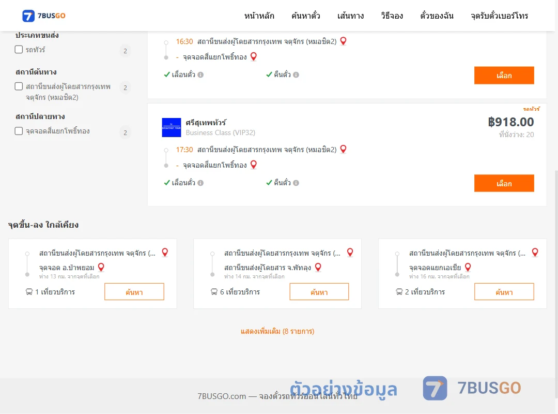Click the bus icon beside 6 เที่ยวบริการ
This screenshot has height=414, width=558.
(214, 292)
